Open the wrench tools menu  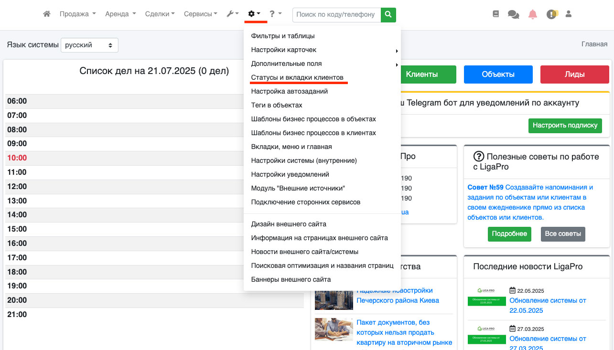233,14
